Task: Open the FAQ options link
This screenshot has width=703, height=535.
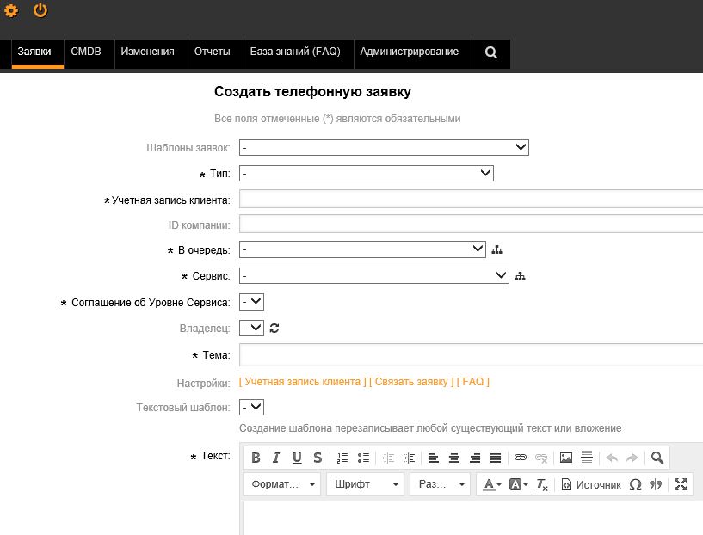Action: pos(473,382)
